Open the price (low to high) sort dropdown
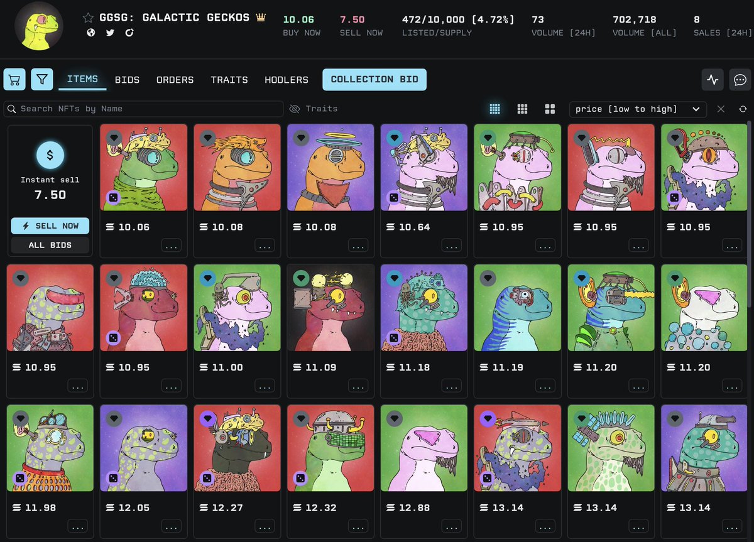The height and width of the screenshot is (542, 754). (638, 109)
